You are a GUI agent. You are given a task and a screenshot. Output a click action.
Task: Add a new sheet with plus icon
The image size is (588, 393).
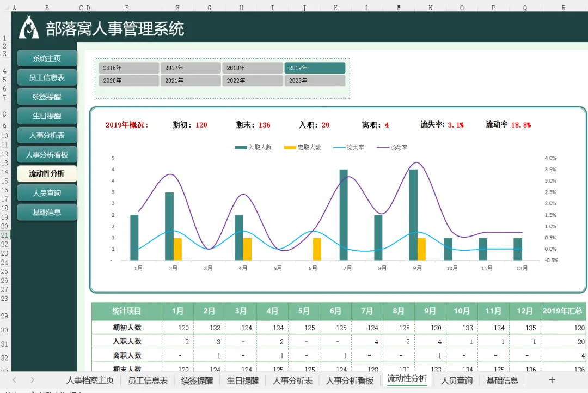(552, 380)
